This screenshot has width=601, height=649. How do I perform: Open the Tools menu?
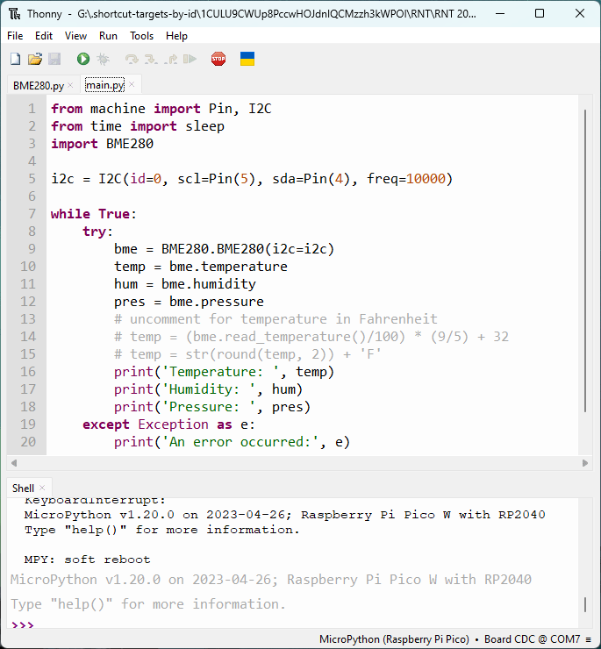(x=141, y=36)
